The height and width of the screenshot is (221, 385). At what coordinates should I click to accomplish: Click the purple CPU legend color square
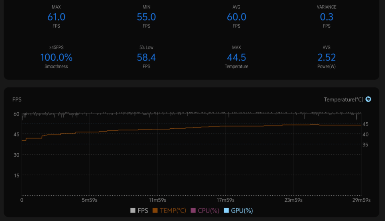point(193,211)
